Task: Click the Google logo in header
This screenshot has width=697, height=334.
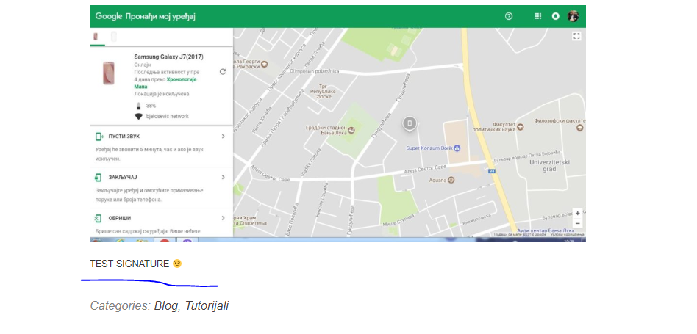Action: [109, 16]
